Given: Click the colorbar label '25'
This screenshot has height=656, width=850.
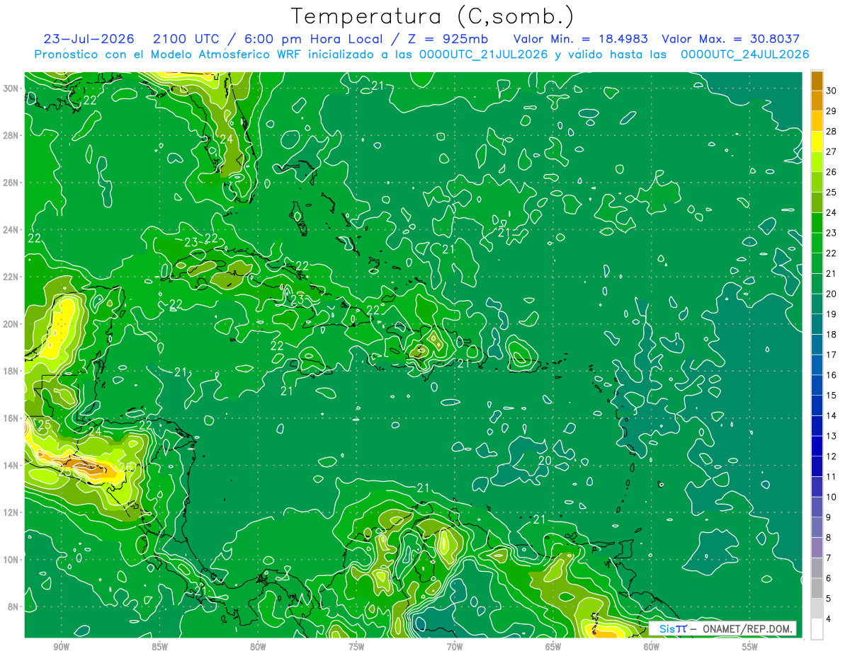Looking at the screenshot, I should coord(832,192).
